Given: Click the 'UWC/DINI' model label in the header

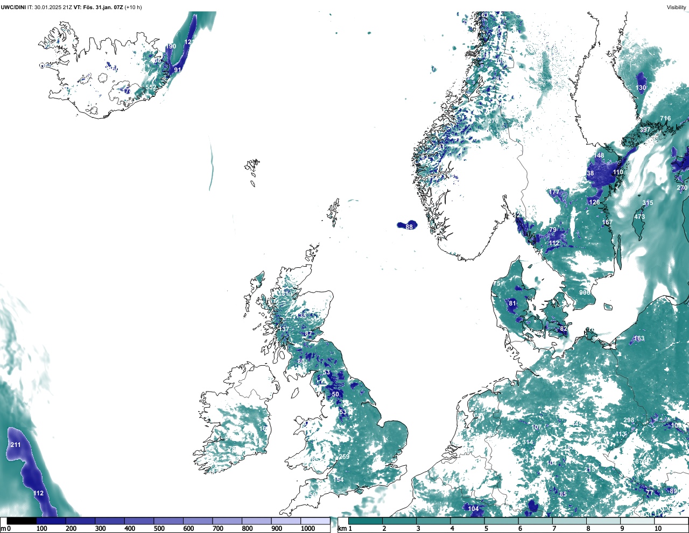Looking at the screenshot, I should tap(13, 8).
